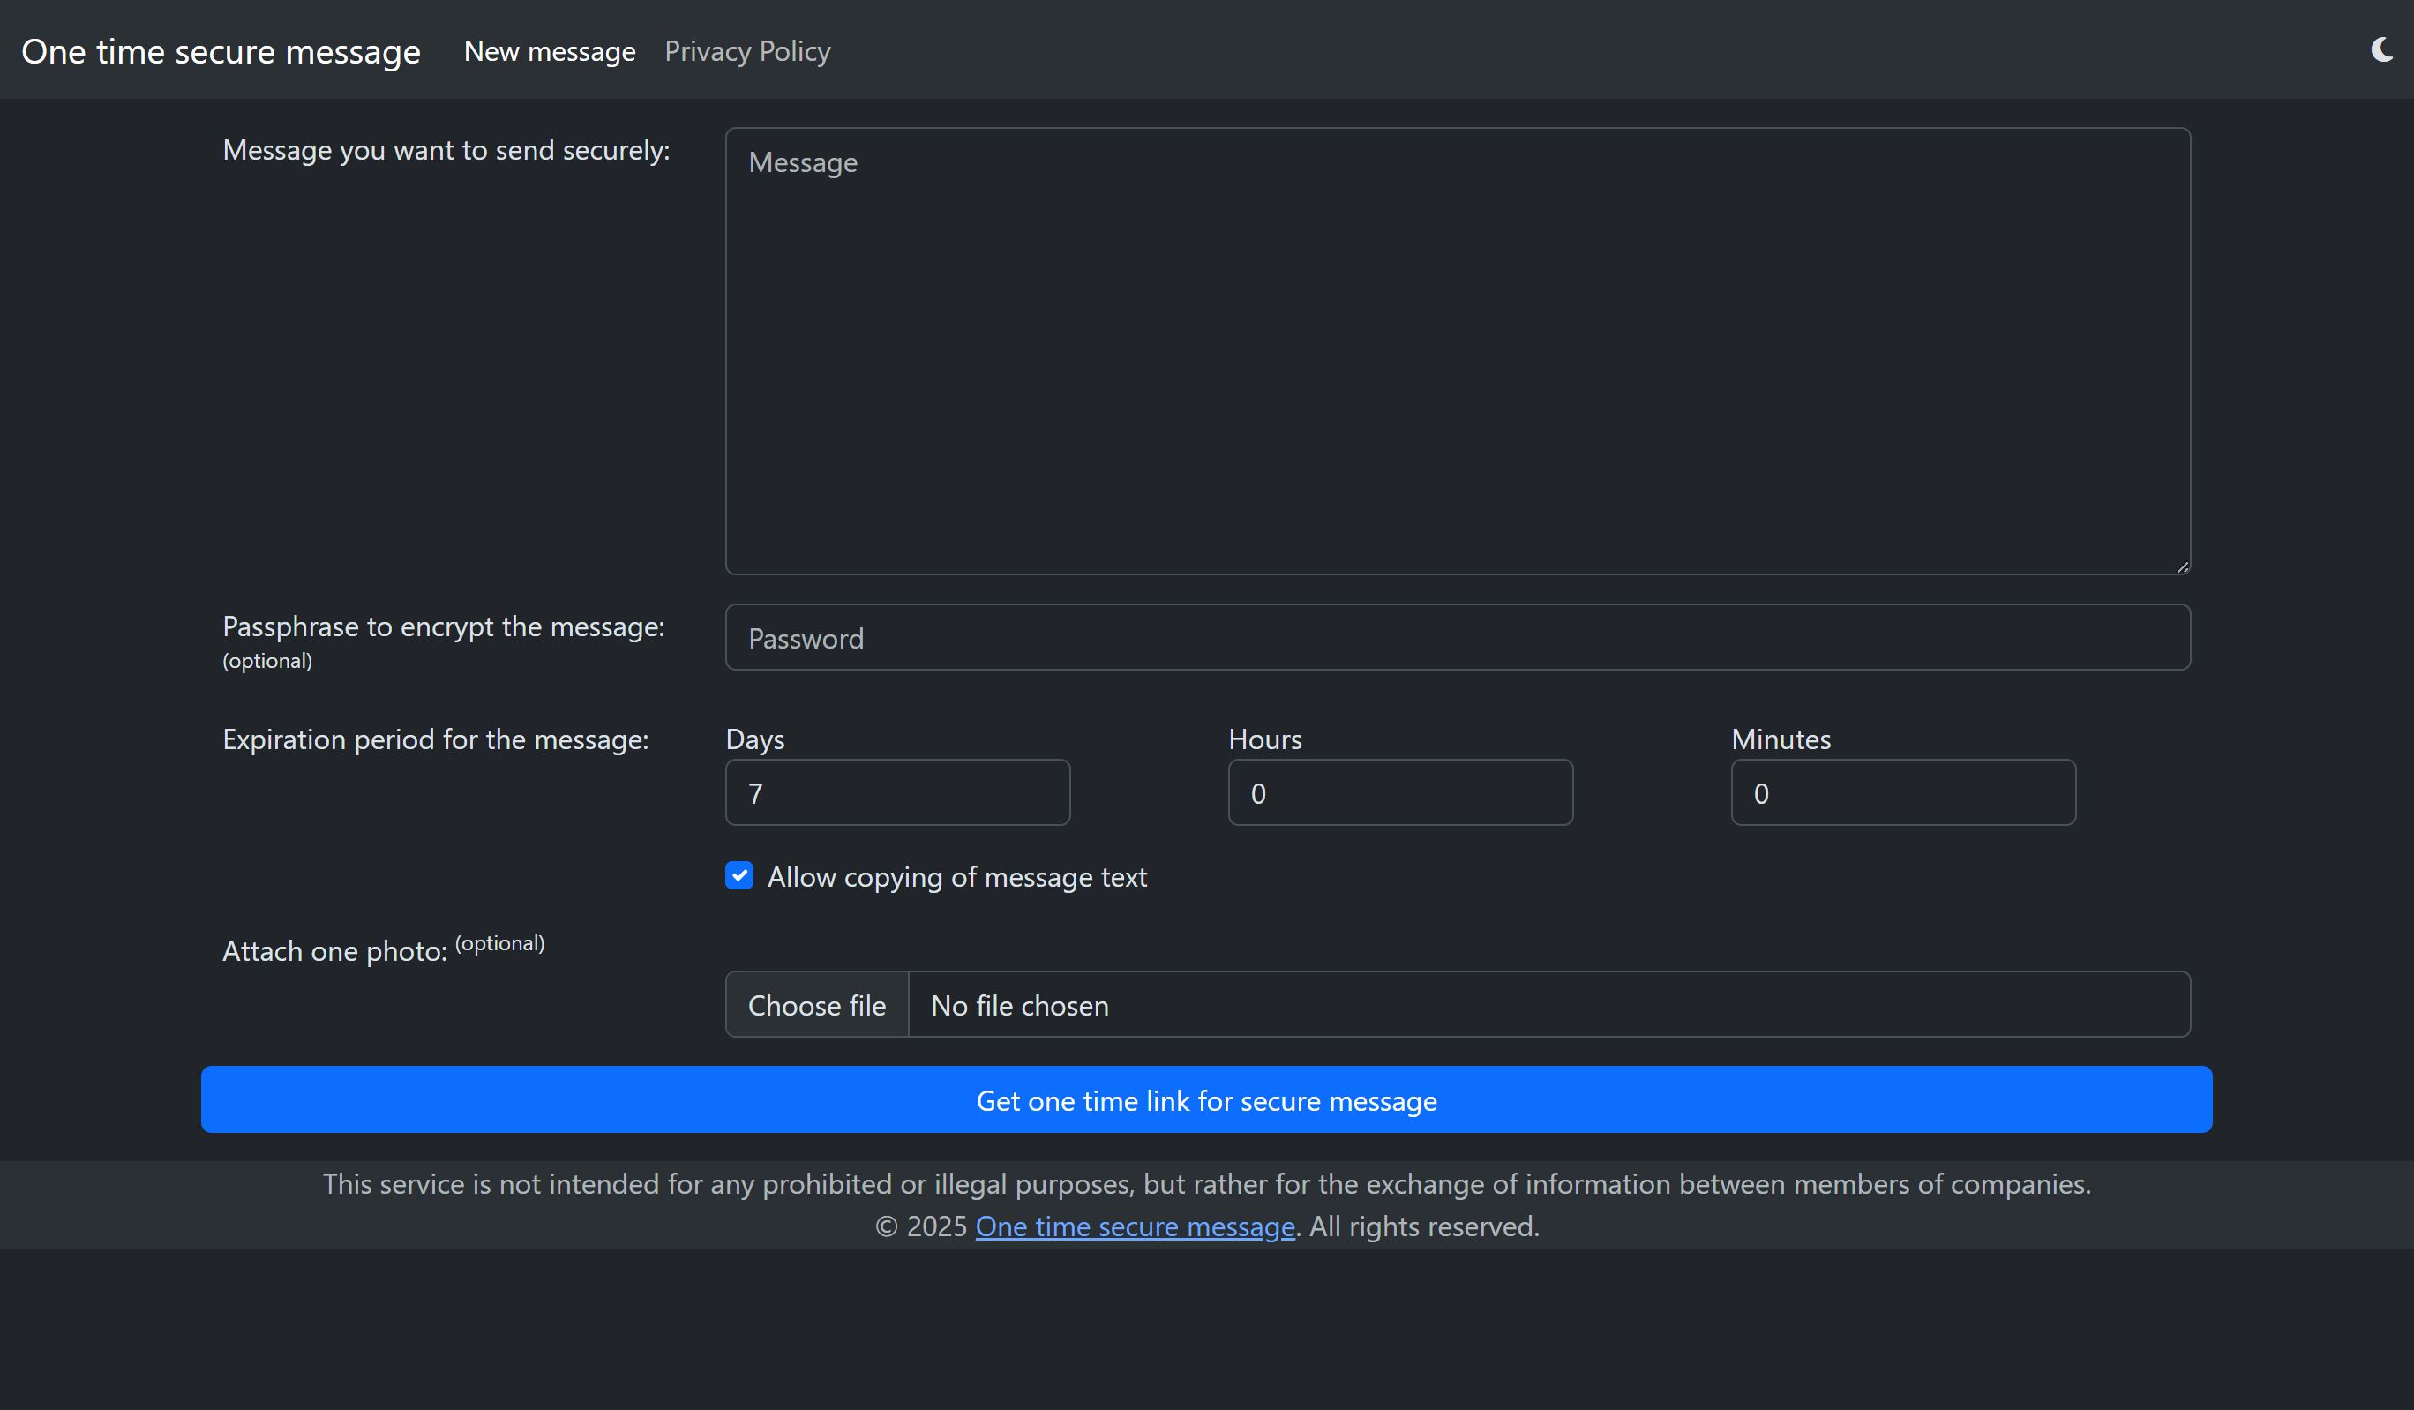Click the message textarea resize handle
This screenshot has height=1410, width=2414.
click(2182, 567)
